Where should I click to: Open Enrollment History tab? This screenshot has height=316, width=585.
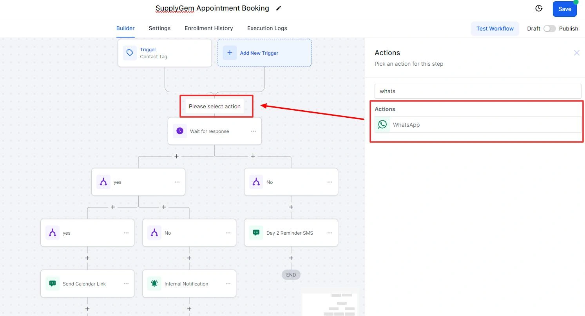click(209, 28)
